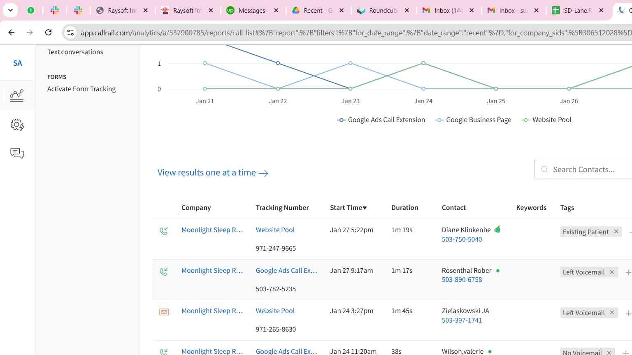Go forward with the browser forward arrow

(30, 32)
